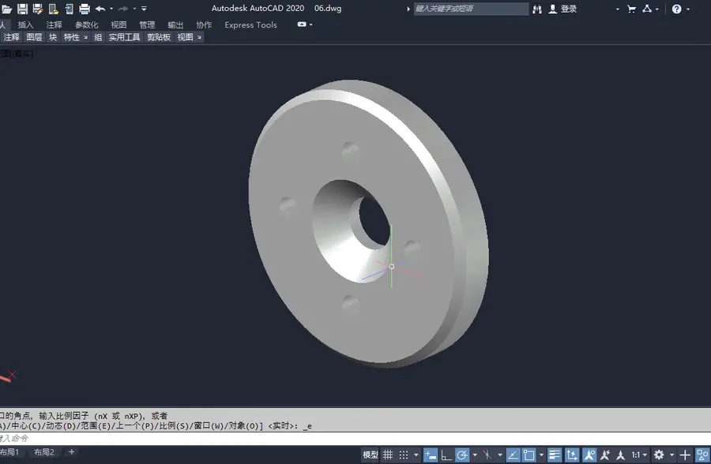Switch to the 布局1 layout tab
Screen dimensions: 711x464
point(9,452)
